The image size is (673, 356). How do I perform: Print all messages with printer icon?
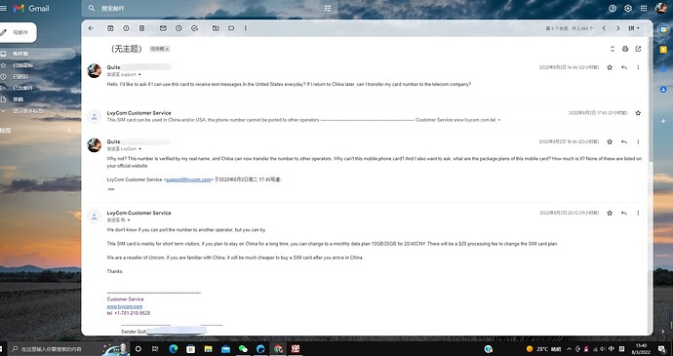point(625,49)
